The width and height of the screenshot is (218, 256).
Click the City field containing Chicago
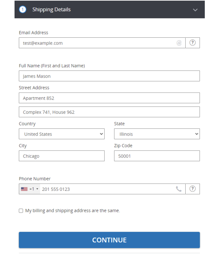tap(61, 156)
